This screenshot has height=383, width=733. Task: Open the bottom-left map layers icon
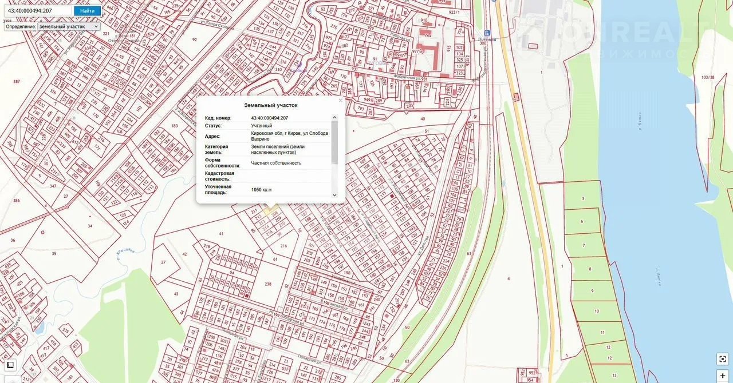click(x=10, y=365)
